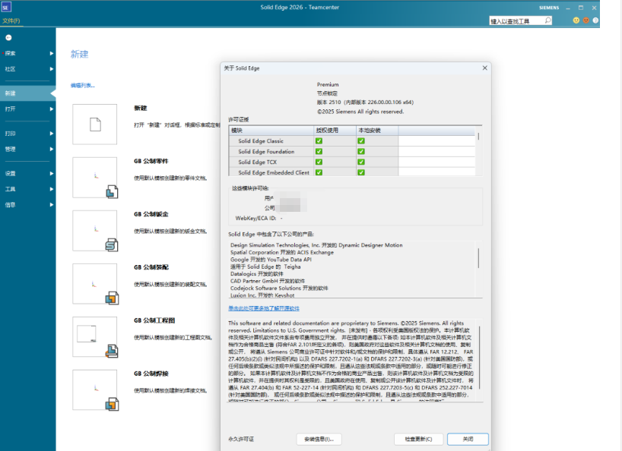
Task: Click the blank new document template icon
Action: [x=95, y=124]
